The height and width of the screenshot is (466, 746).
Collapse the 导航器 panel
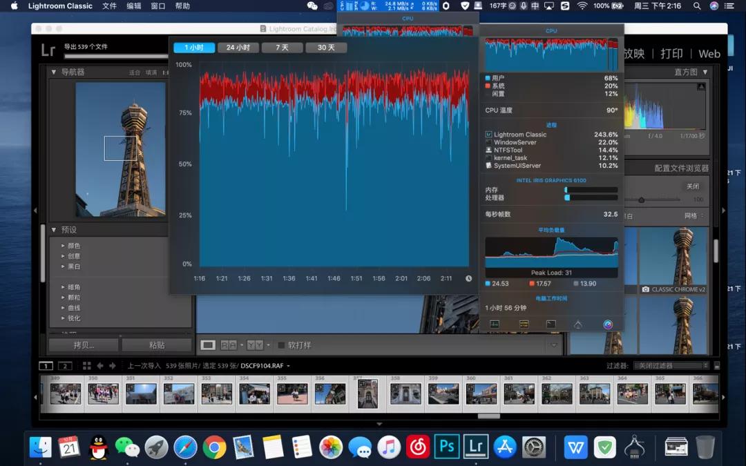(54, 72)
